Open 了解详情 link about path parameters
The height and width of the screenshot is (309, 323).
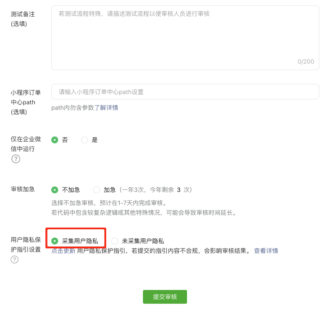tap(109, 108)
